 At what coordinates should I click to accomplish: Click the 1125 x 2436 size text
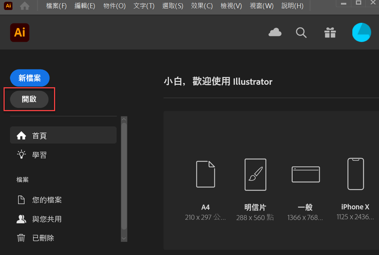point(355,217)
